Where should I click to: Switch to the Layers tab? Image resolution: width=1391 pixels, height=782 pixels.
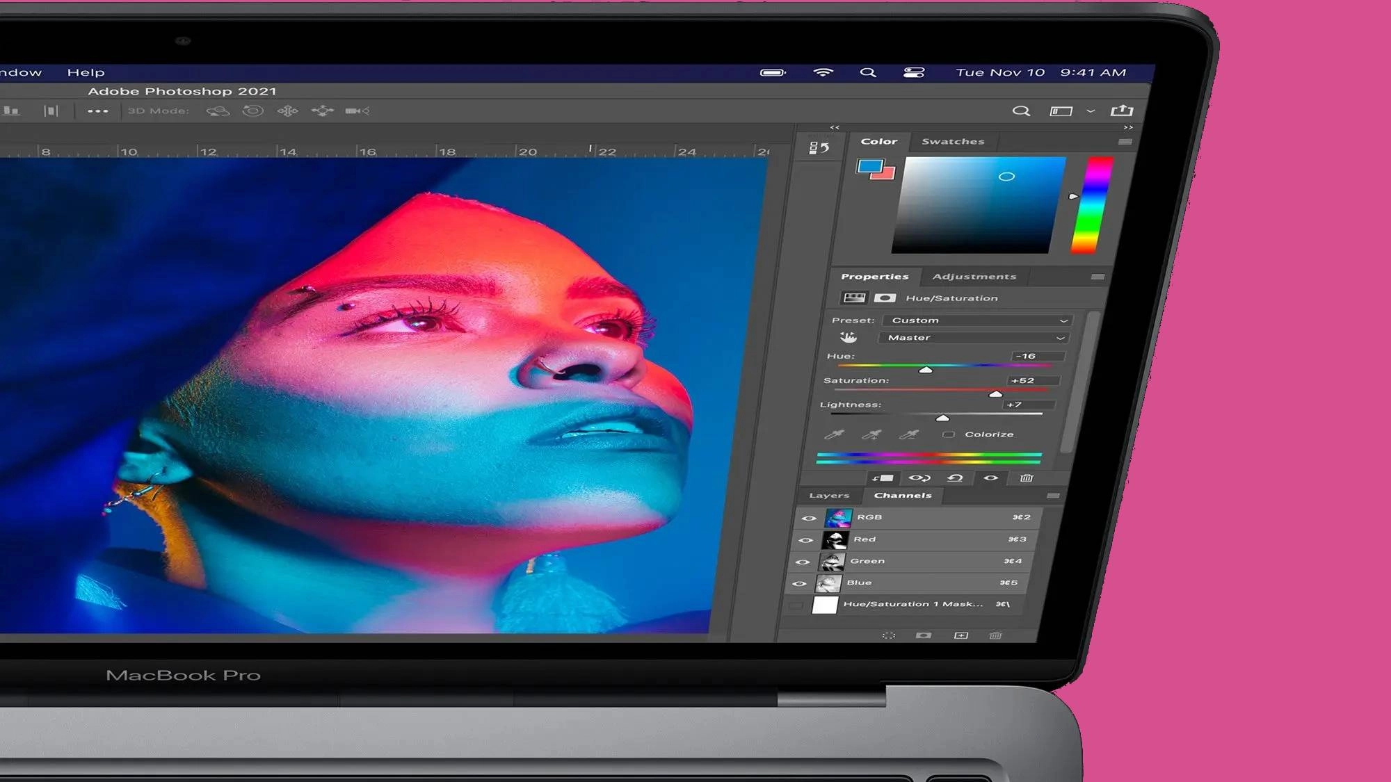[829, 496]
